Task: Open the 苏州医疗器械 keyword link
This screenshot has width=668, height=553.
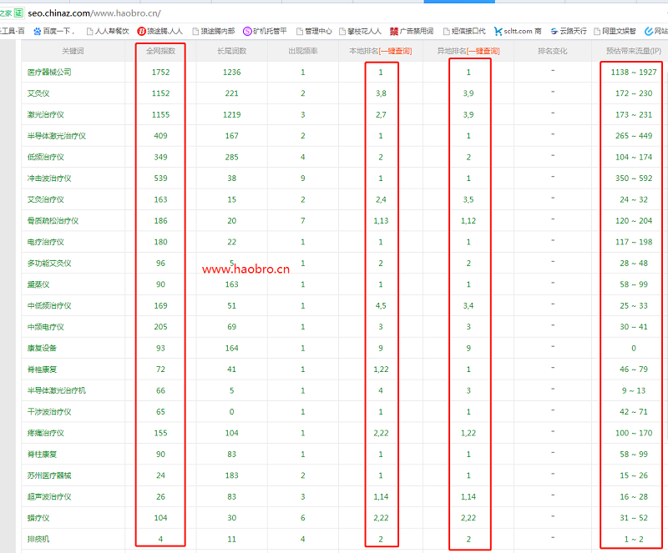Action: point(49,475)
